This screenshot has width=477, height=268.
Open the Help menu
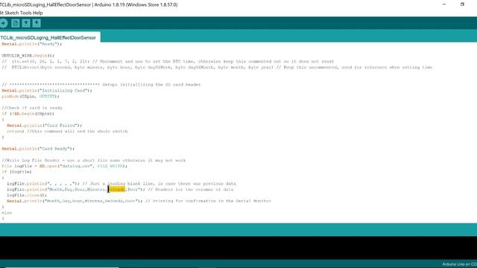pos(38,13)
